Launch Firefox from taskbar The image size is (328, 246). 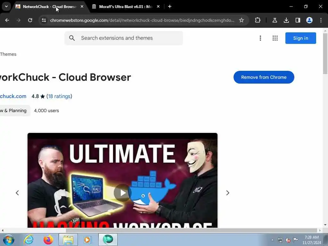pos(48,240)
